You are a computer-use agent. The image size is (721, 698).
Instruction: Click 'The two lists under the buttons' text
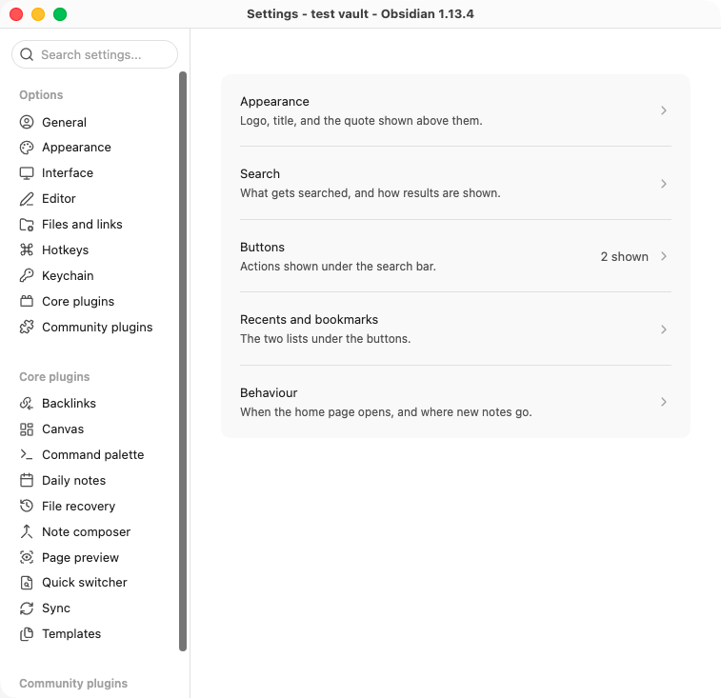[x=325, y=339]
